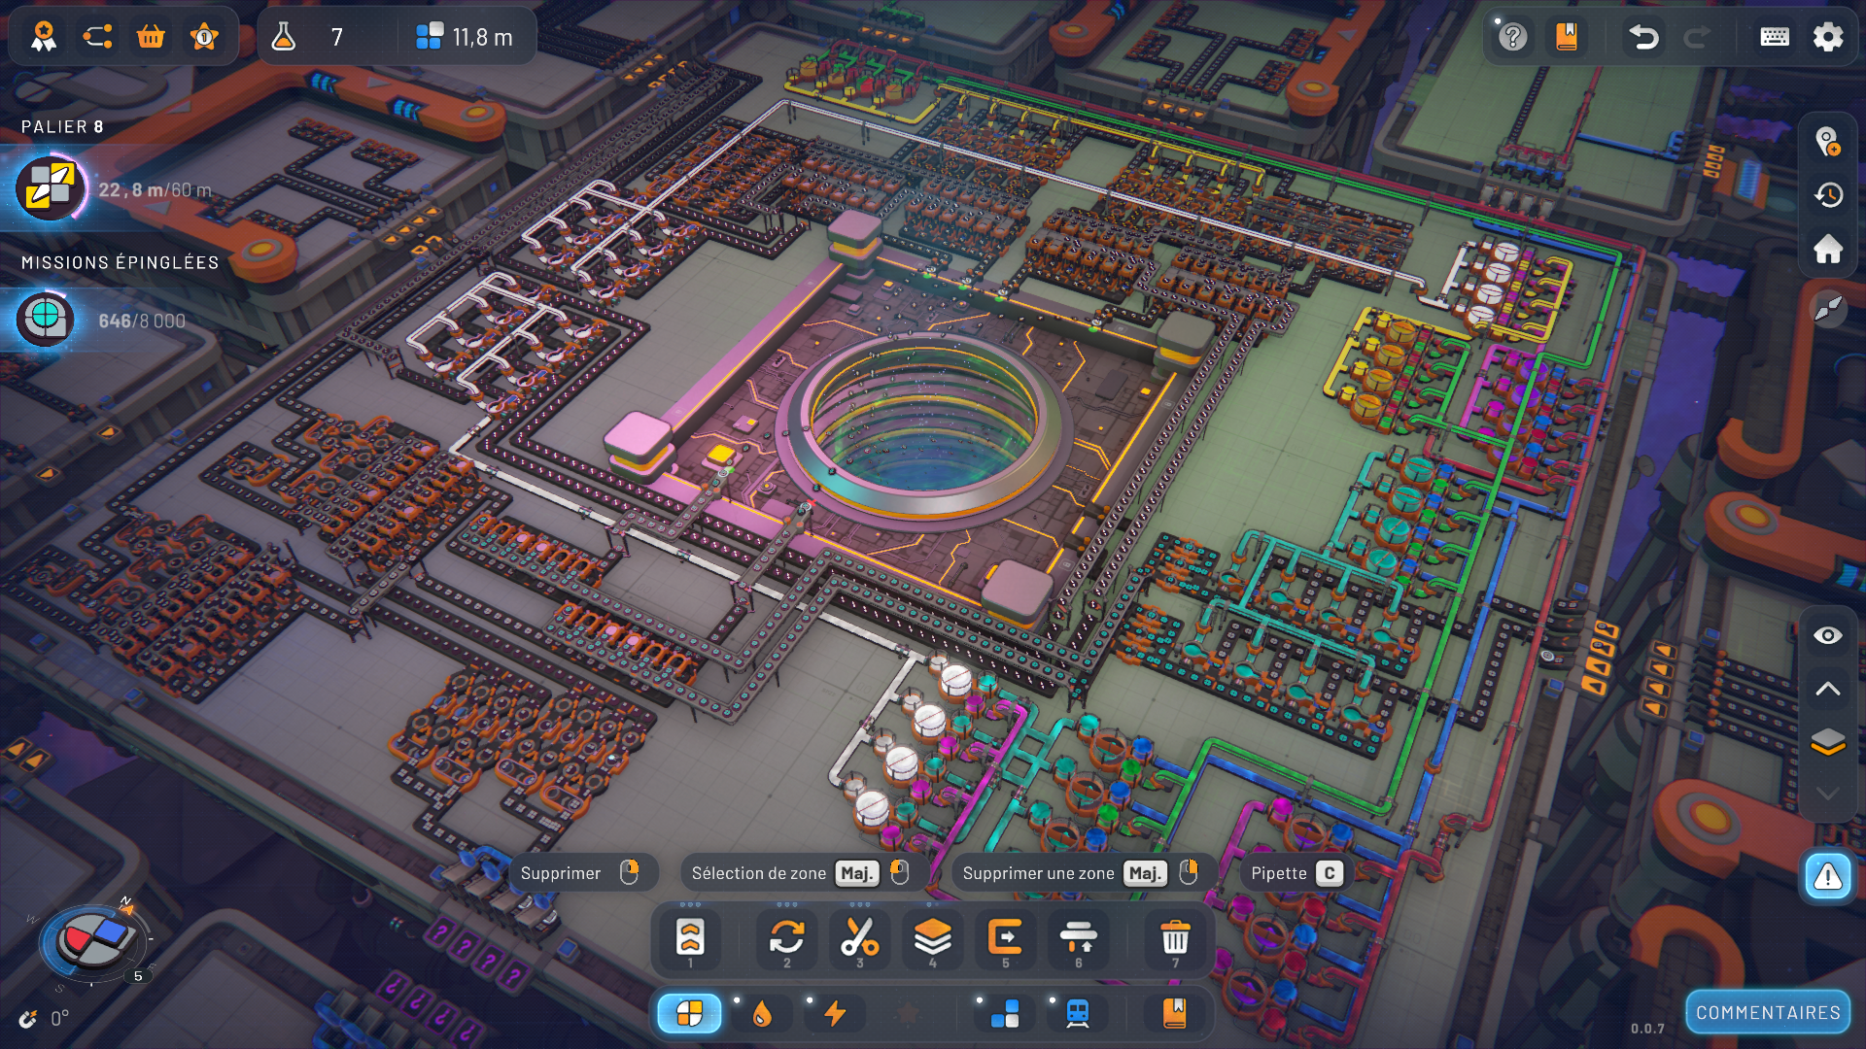Click the home base navigation icon
The image size is (1866, 1049).
pos(1827,250)
